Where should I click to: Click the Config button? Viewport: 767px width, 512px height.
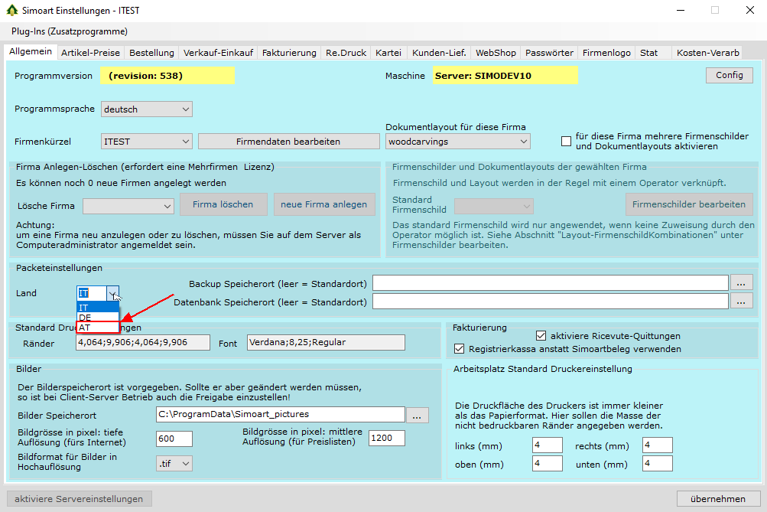pyautogui.click(x=729, y=75)
